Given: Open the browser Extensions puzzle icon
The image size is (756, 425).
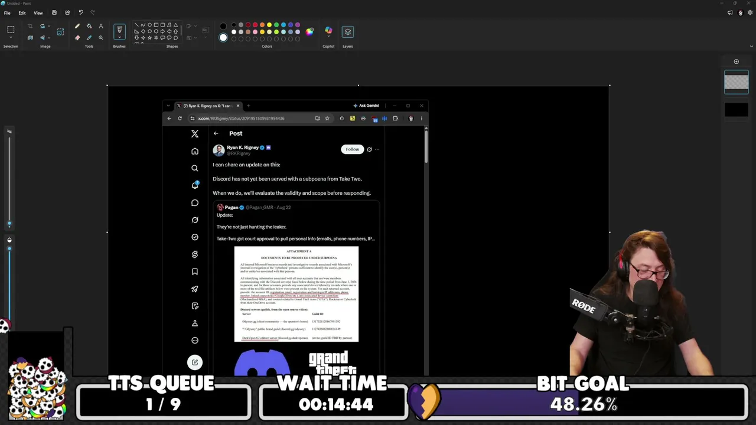Looking at the screenshot, I should (x=395, y=118).
